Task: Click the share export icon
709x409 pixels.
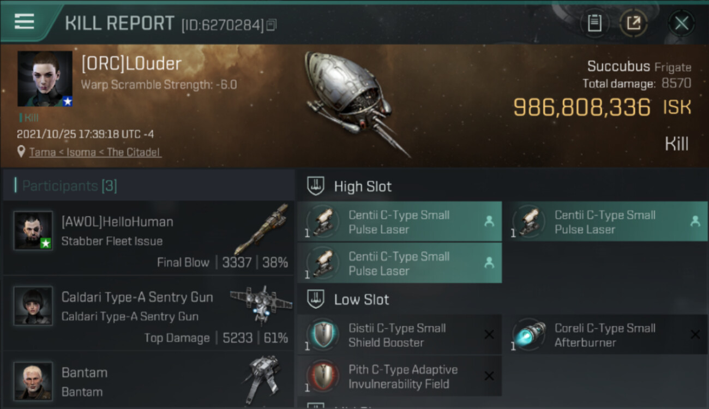Action: coord(633,23)
